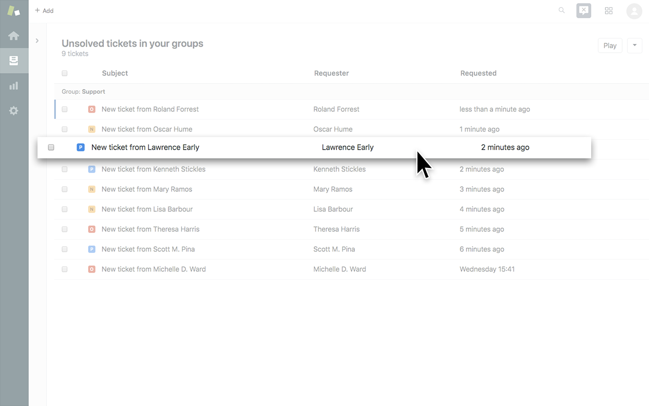Collapse the Group: Support section
The width and height of the screenshot is (649, 406).
(83, 91)
